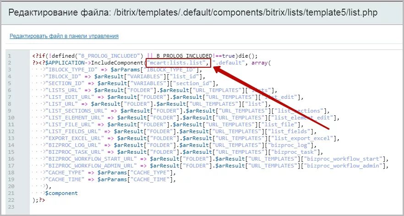404x216 pixels.
Task: Click the "list_file" value on line 11
Action: point(278,124)
